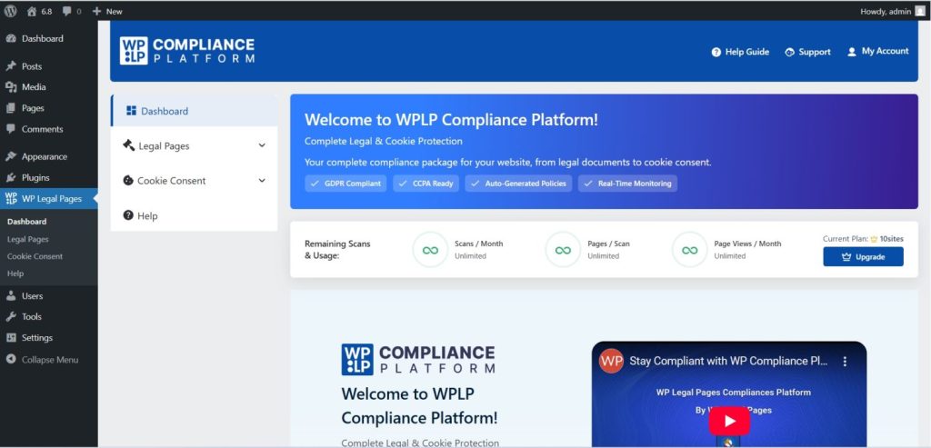Click the Real-Time Monitoring badge
931x448 pixels.
click(x=627, y=184)
